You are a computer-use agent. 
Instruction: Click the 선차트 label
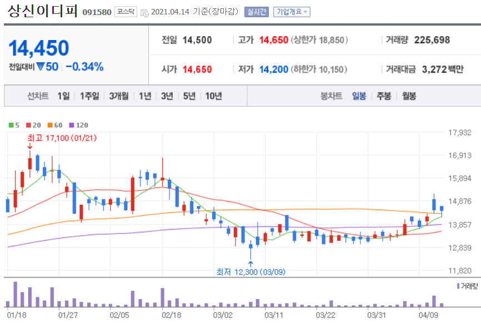click(x=38, y=96)
